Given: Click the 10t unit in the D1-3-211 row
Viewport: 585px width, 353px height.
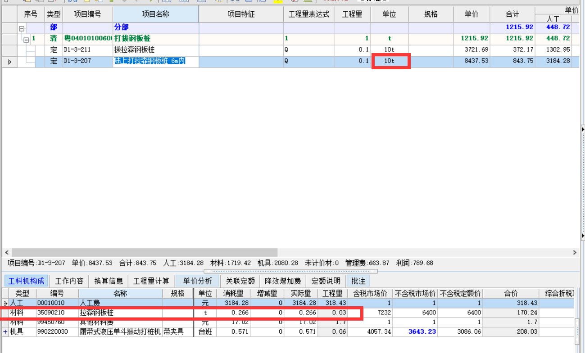Looking at the screenshot, I should tap(390, 50).
